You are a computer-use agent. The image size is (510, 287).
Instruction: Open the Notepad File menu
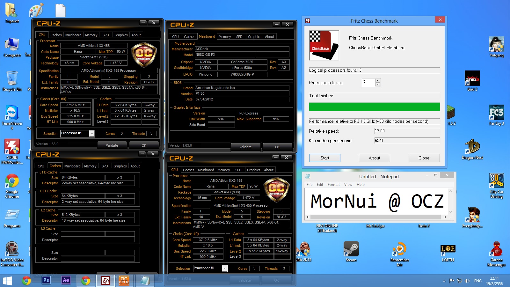pos(310,185)
